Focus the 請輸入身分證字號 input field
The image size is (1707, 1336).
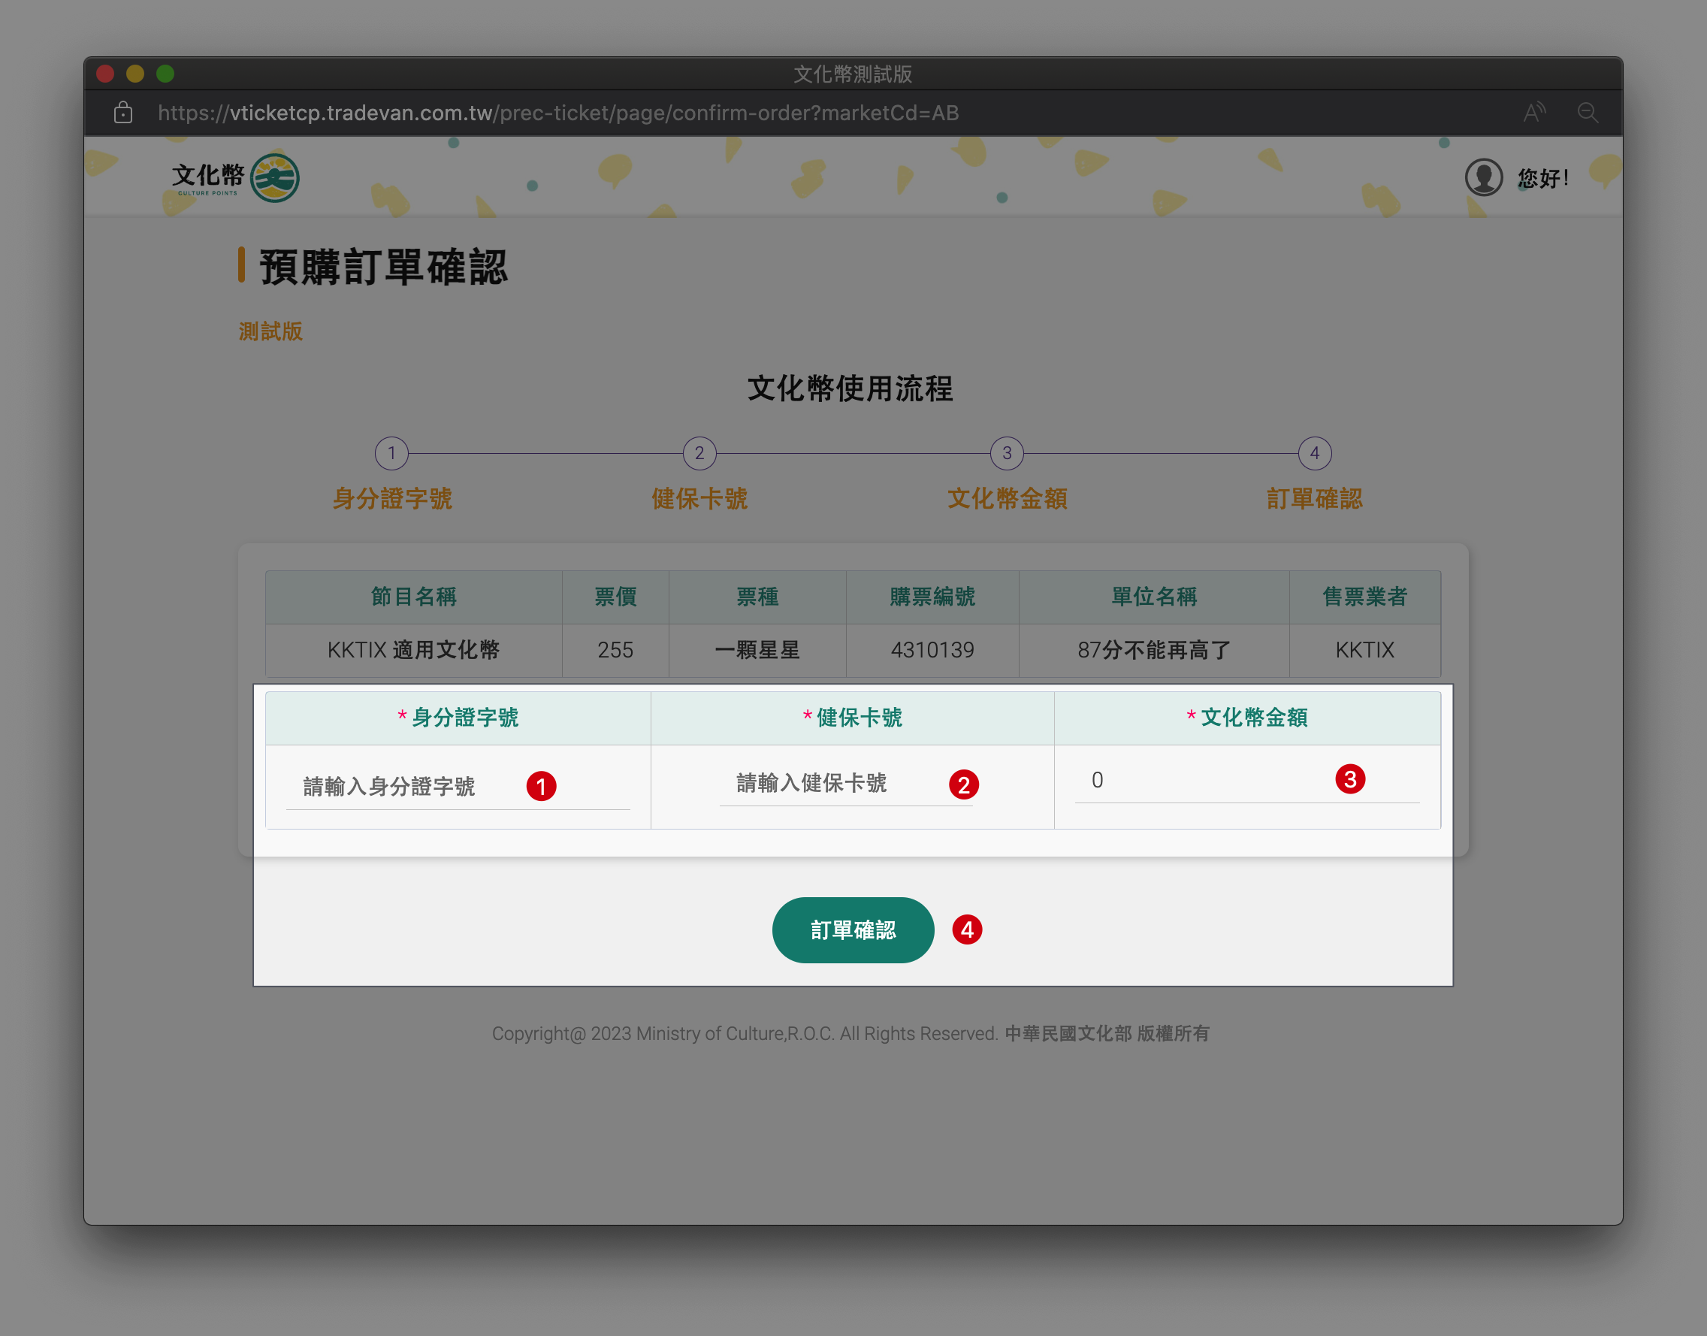point(458,787)
